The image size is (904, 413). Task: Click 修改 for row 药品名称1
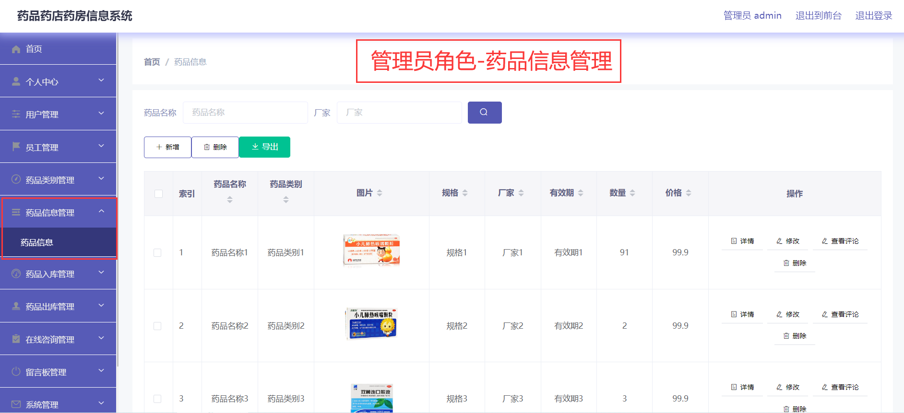(x=788, y=241)
